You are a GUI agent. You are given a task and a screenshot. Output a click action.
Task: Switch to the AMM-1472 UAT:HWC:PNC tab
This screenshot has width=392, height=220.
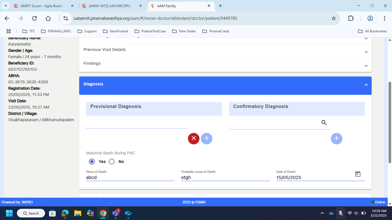(x=112, y=6)
